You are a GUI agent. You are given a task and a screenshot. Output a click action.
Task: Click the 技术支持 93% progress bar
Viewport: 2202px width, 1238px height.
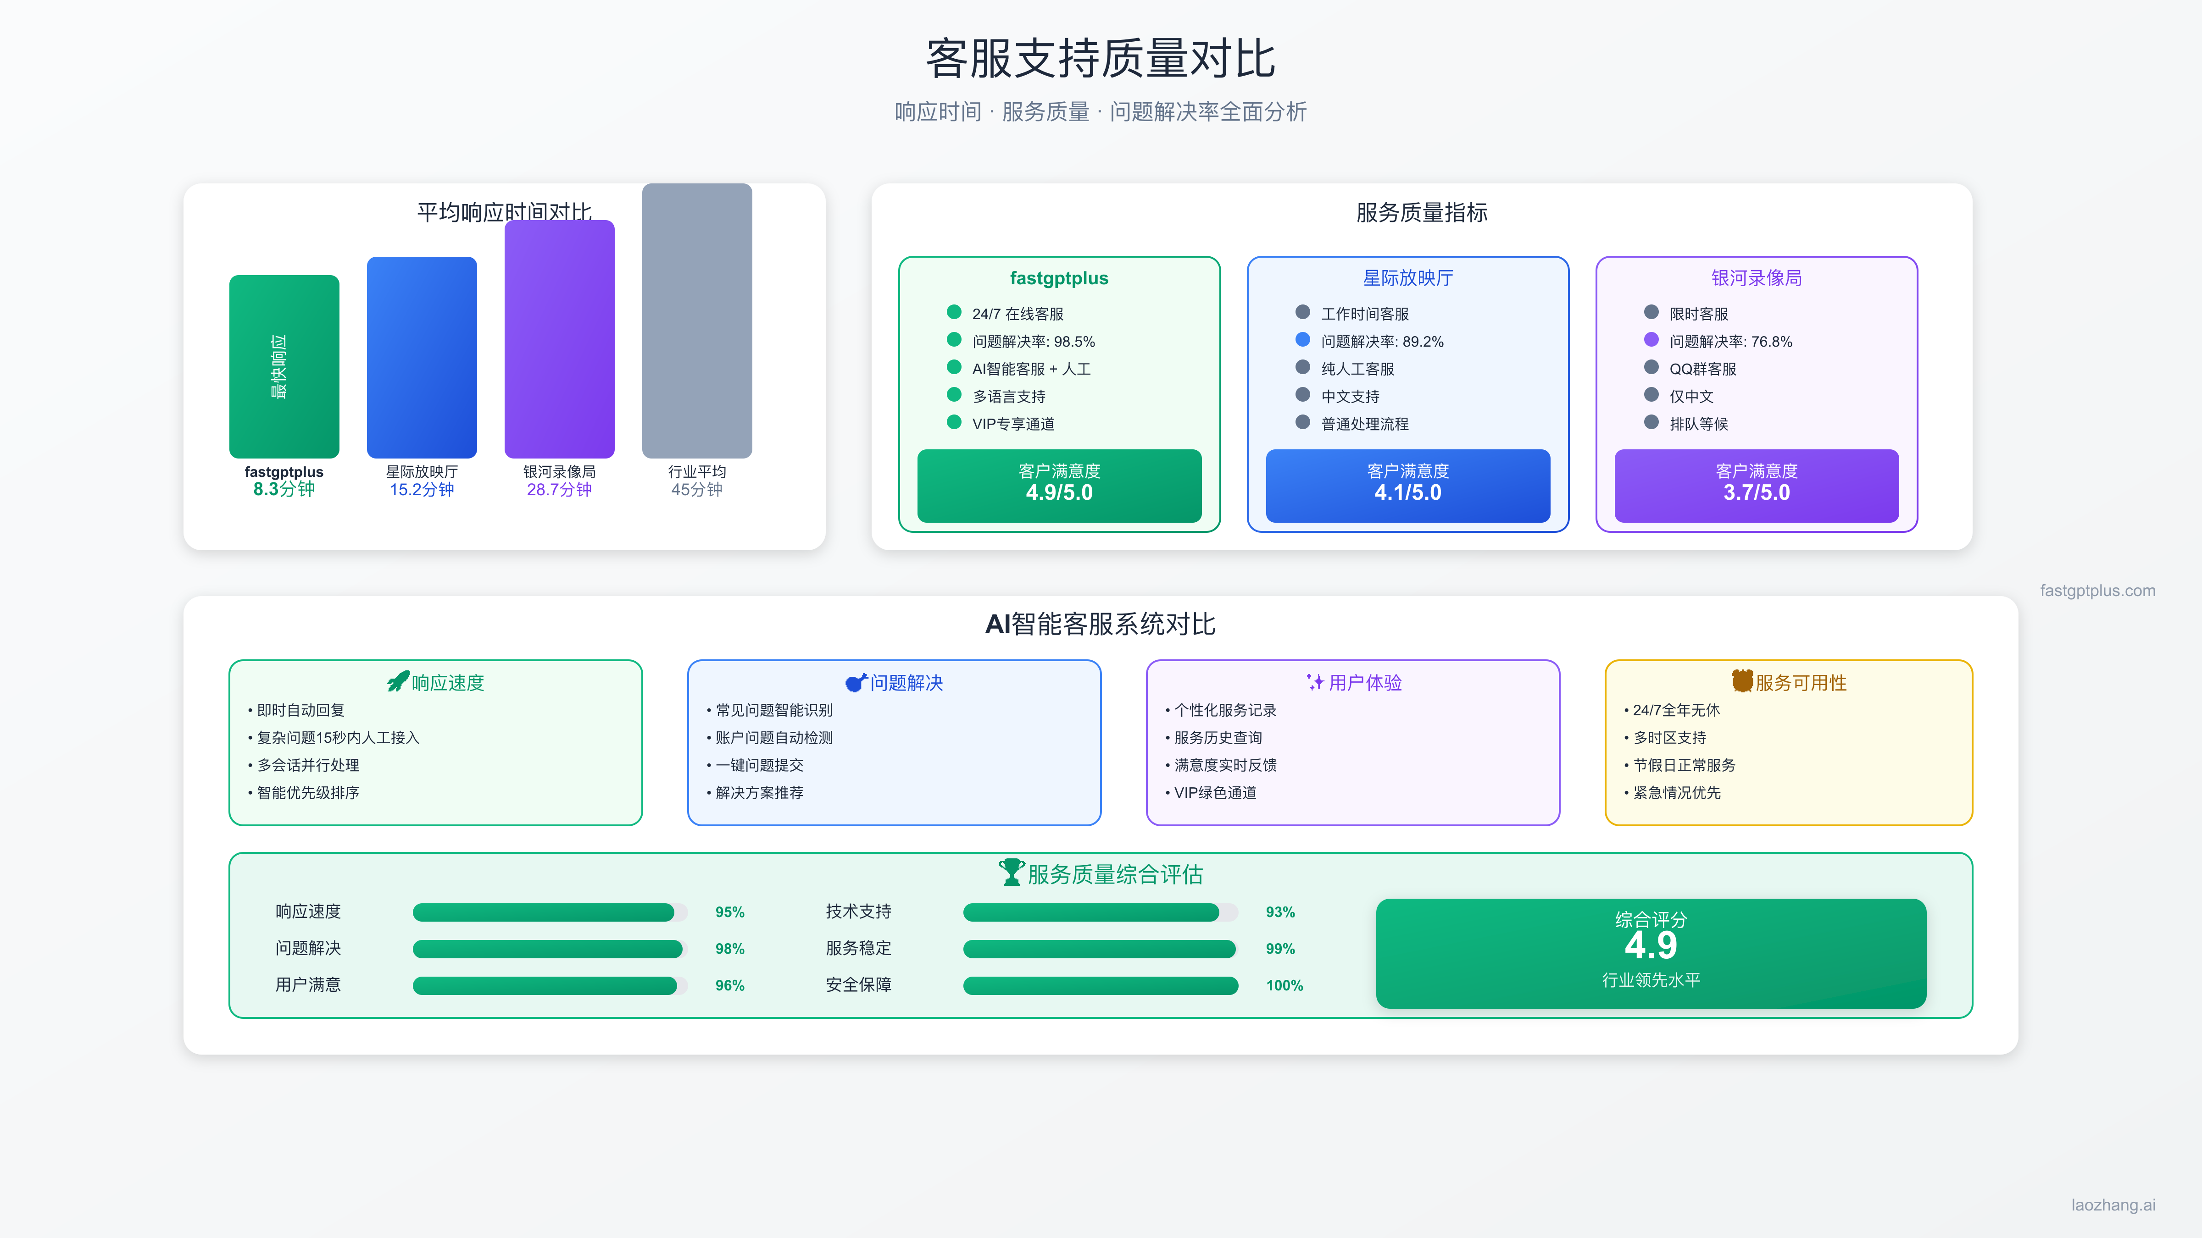(x=1100, y=912)
